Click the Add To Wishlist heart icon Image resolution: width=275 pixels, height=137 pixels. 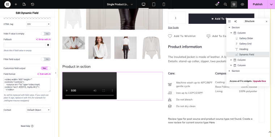(170, 36)
